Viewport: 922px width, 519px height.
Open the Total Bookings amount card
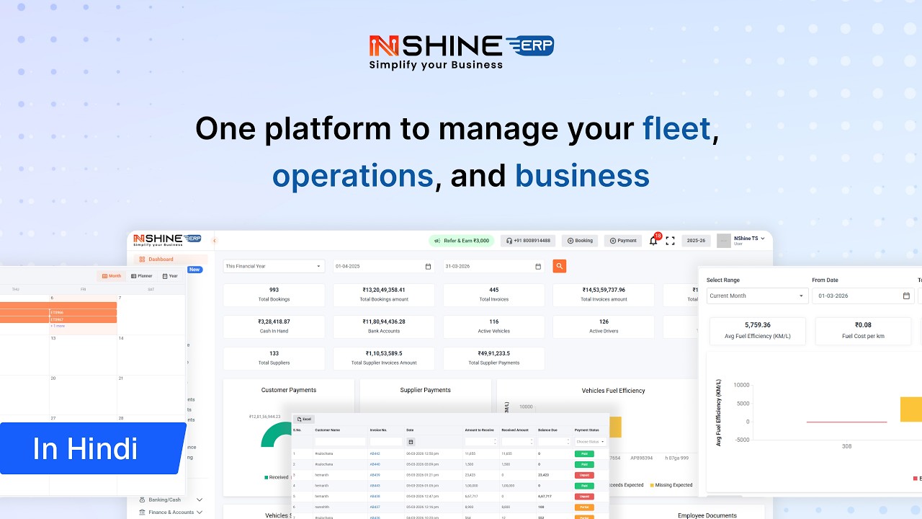pyautogui.click(x=384, y=295)
